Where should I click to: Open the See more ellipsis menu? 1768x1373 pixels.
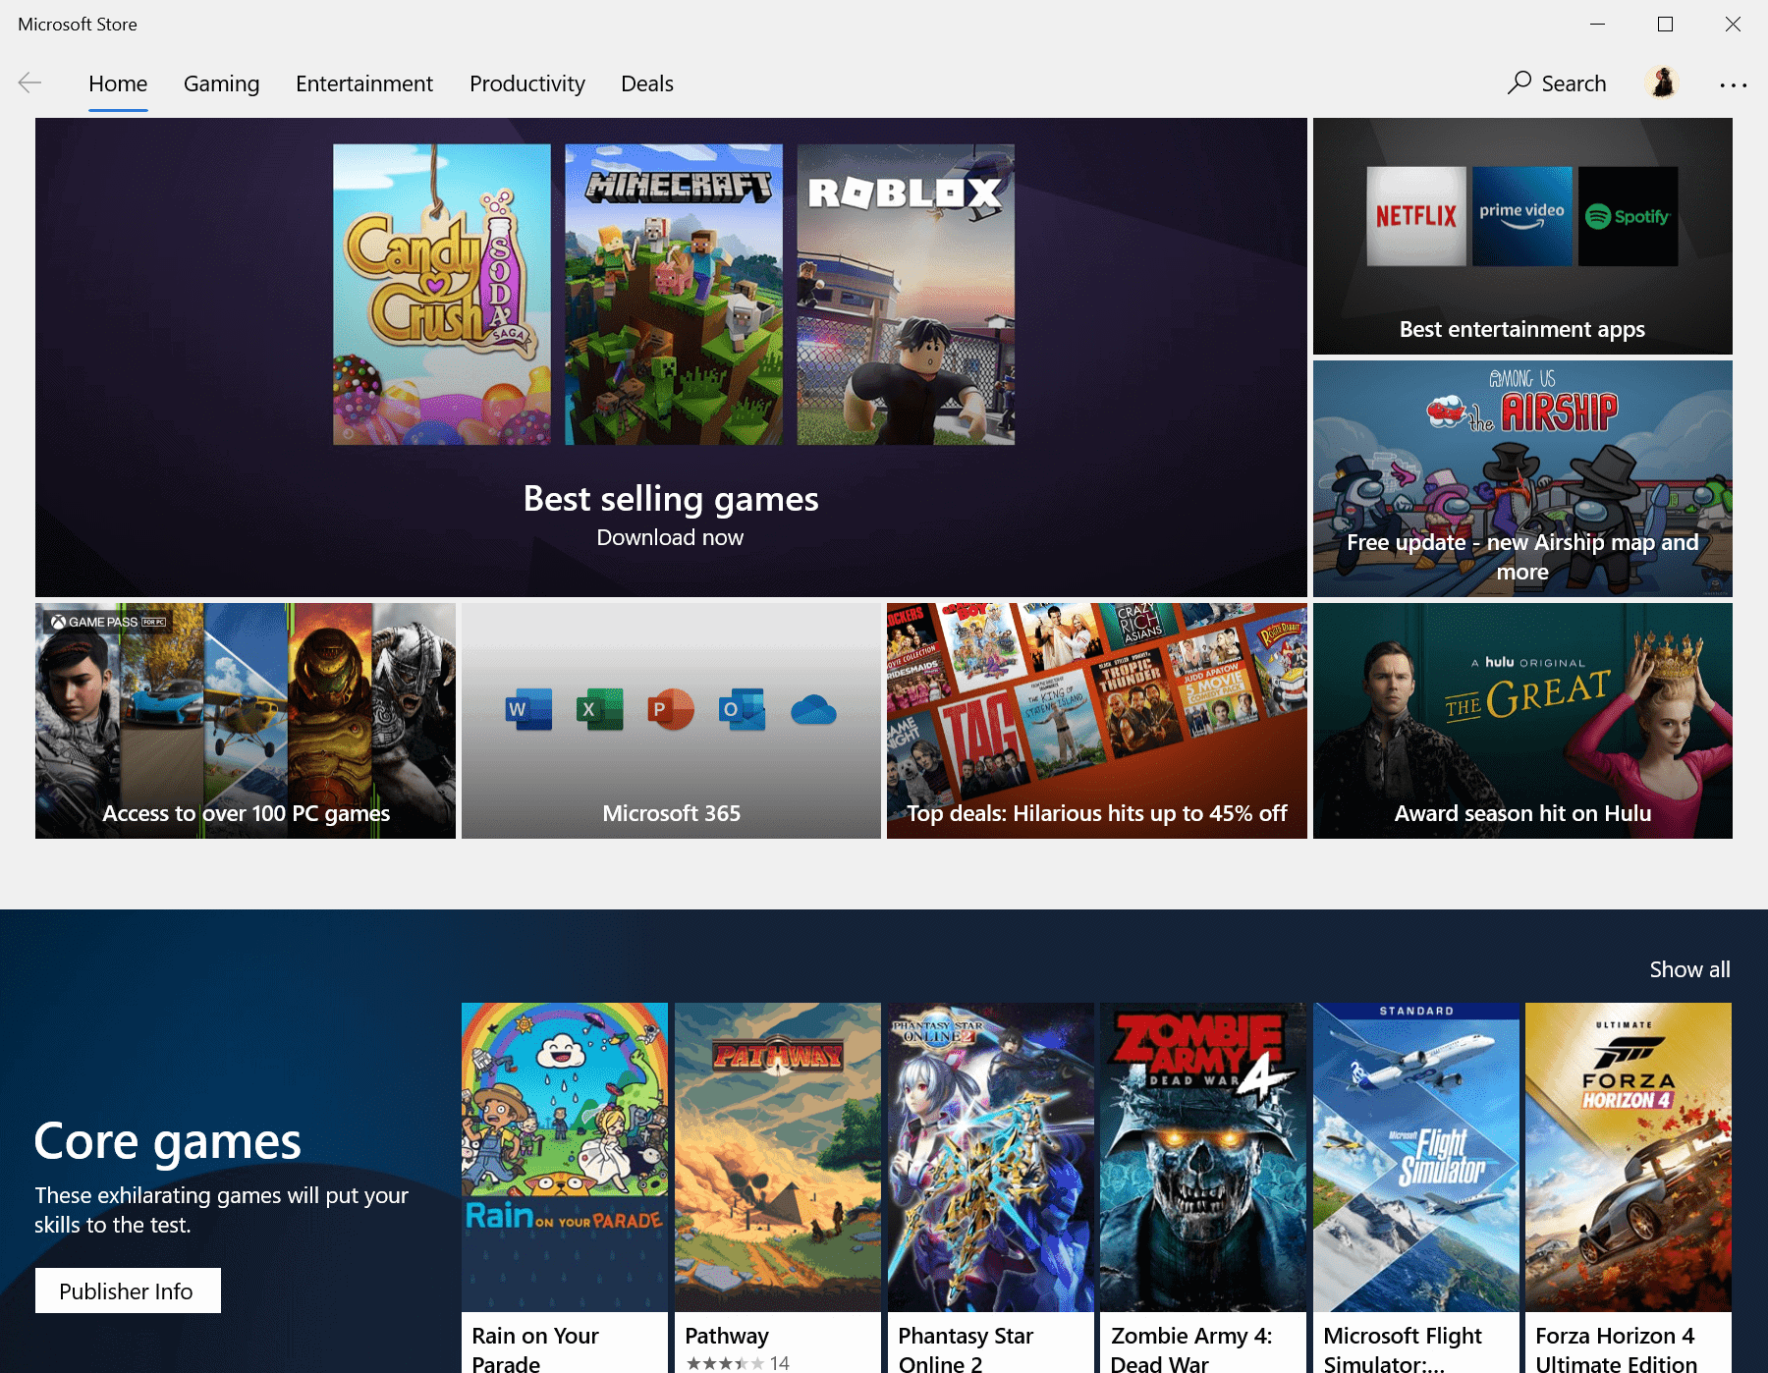click(x=1732, y=83)
